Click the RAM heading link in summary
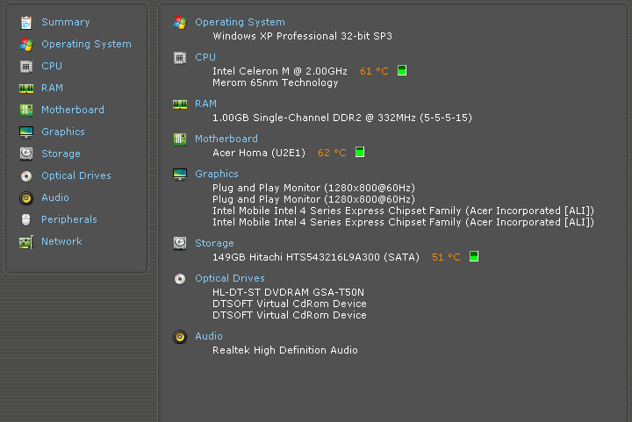Image resolution: width=632 pixels, height=422 pixels. [x=205, y=104]
